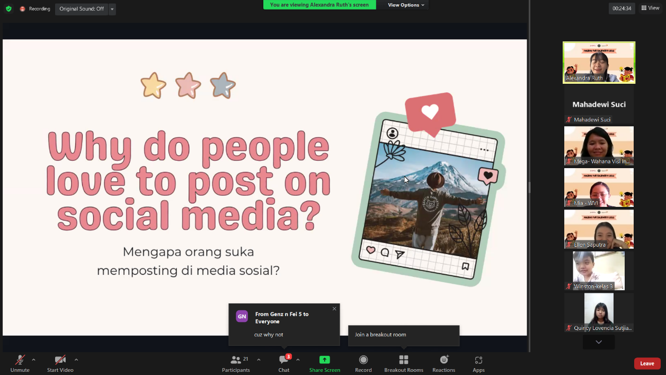The height and width of the screenshot is (375, 666).
Task: Open Breakout Rooms
Action: [403, 363]
